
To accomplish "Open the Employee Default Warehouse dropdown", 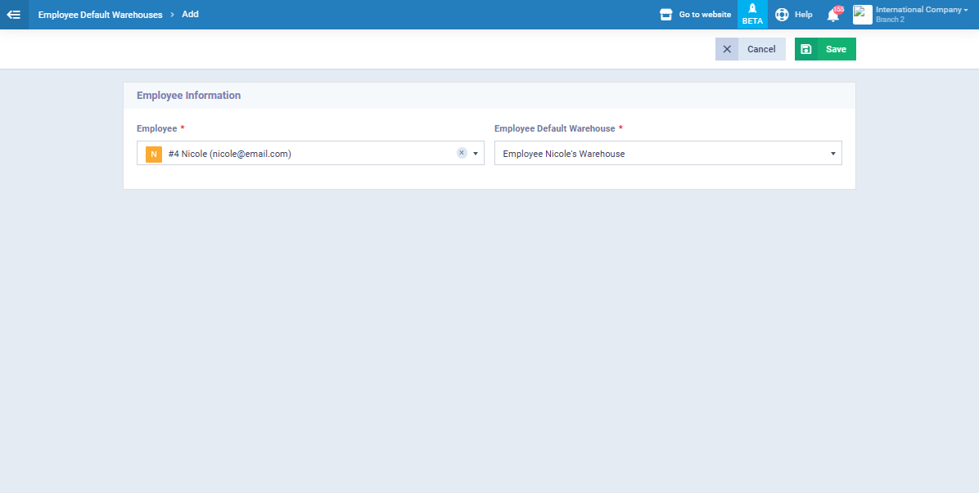I will [x=668, y=154].
